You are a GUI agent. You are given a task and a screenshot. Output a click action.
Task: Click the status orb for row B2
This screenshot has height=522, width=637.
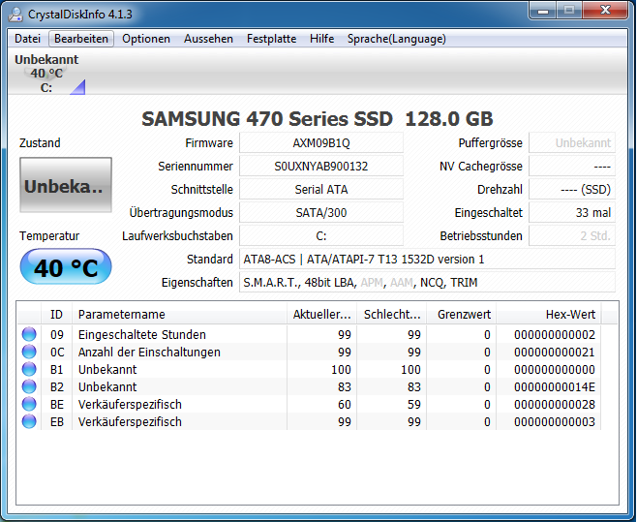click(29, 386)
